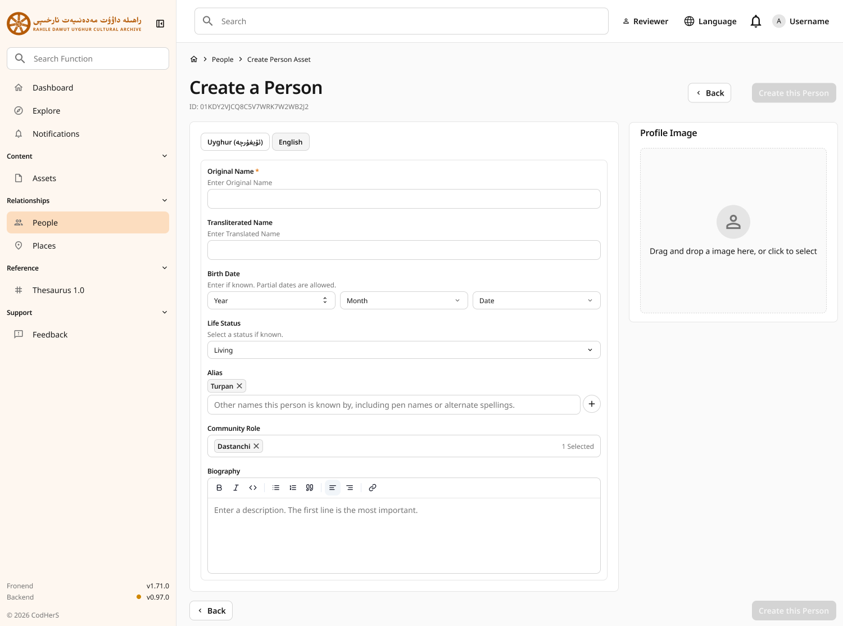Viewport: 843px width, 626px height.
Task: Increment the Year stepper under Birth Date
Action: (x=325, y=298)
